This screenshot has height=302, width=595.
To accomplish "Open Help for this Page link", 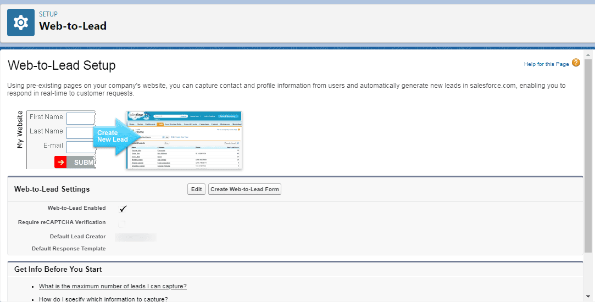I will (x=547, y=64).
